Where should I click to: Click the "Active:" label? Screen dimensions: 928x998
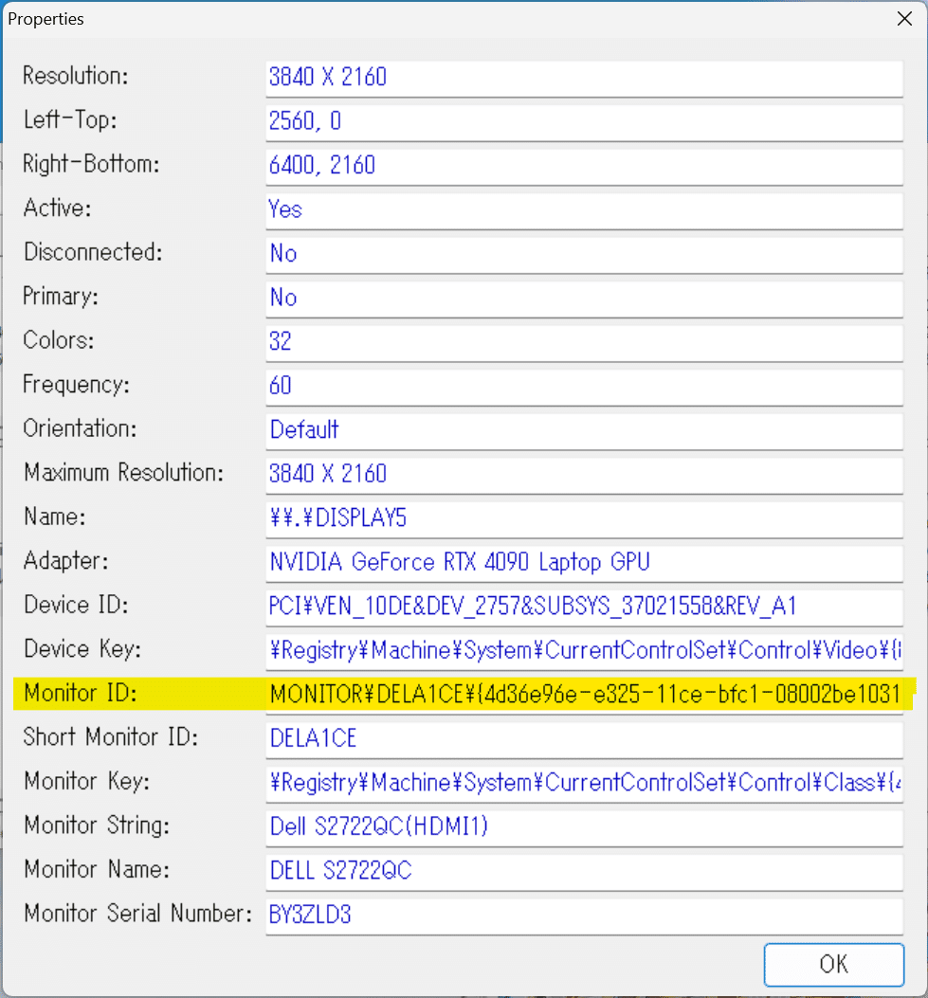(x=57, y=209)
